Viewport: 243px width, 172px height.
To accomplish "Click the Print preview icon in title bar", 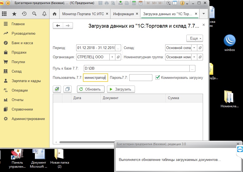I will point(113,3).
